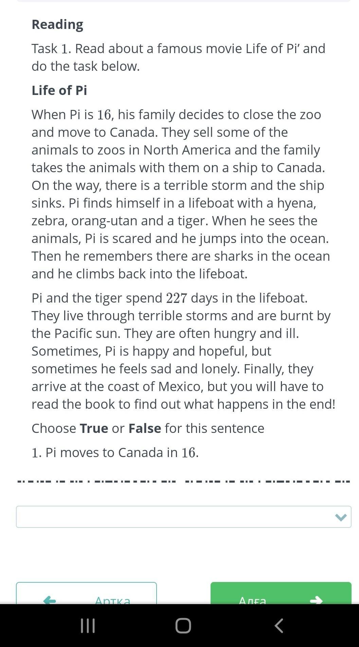Image resolution: width=359 pixels, height=647 pixels.
Task: Click the word Mexico in the passage
Action: point(179,386)
